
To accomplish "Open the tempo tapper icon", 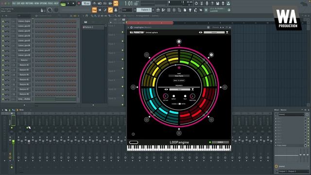I will 195,10.
